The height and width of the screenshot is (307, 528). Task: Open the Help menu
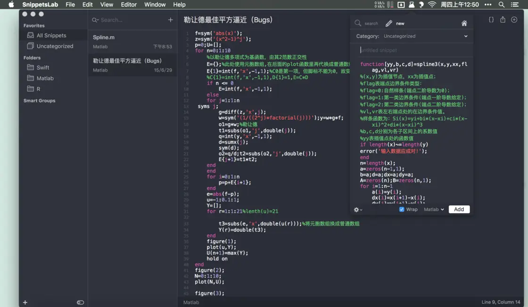(x=179, y=4)
